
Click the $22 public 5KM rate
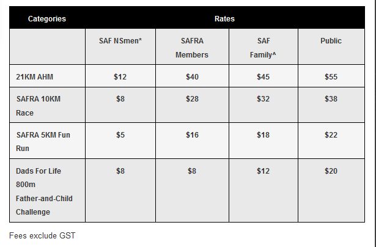coord(331,135)
